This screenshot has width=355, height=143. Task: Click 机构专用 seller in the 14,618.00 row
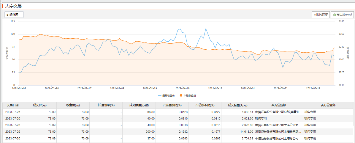click(328, 132)
